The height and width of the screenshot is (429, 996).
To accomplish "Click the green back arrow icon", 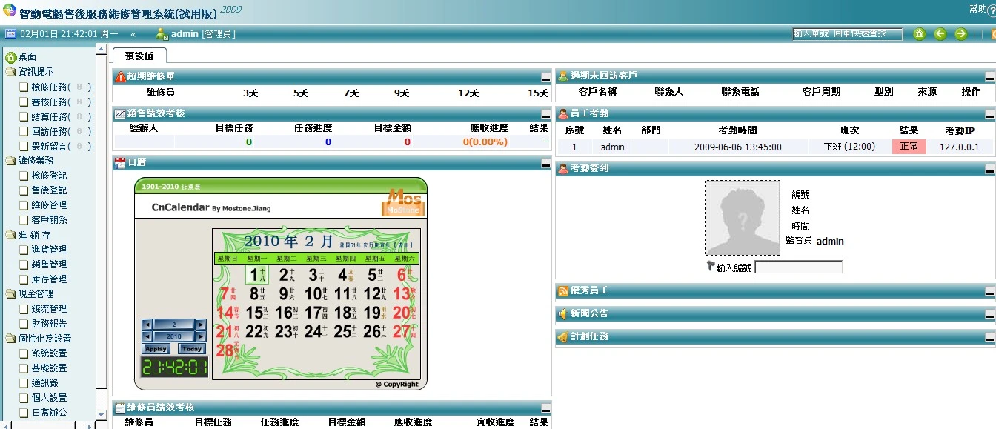I will coord(940,34).
